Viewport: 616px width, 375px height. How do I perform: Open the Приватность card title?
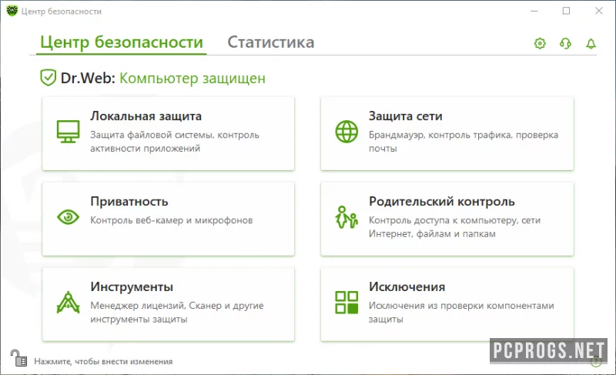129,202
